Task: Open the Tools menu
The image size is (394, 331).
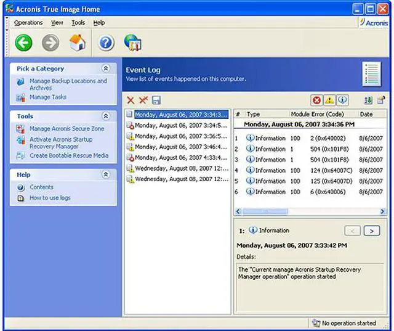Action: (x=78, y=23)
